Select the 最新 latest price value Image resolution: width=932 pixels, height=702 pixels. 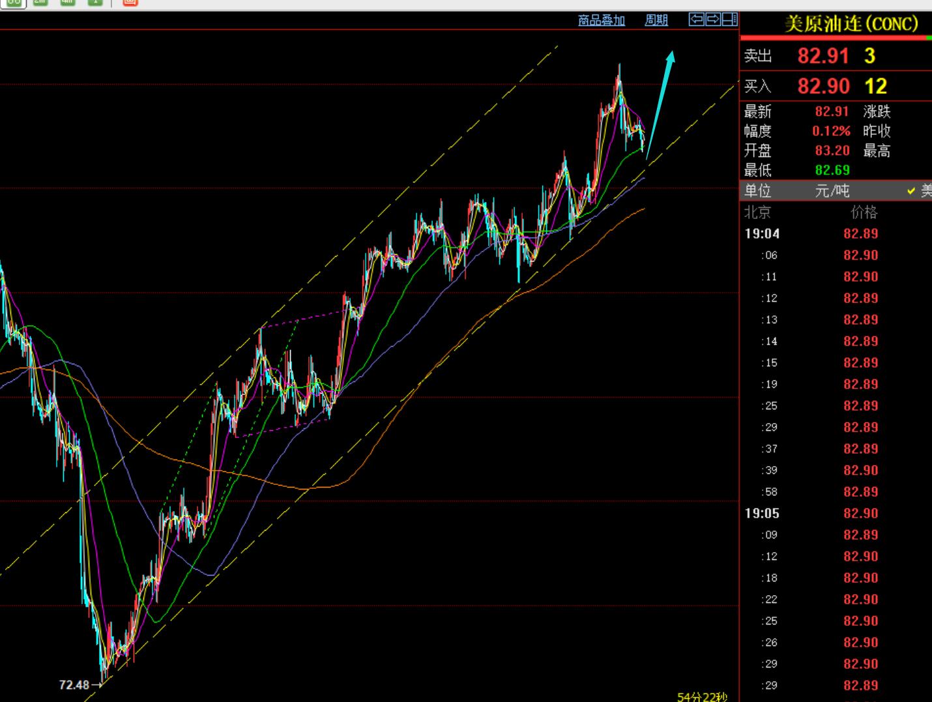tap(832, 111)
